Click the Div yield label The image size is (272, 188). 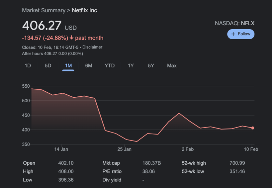tap(112, 180)
